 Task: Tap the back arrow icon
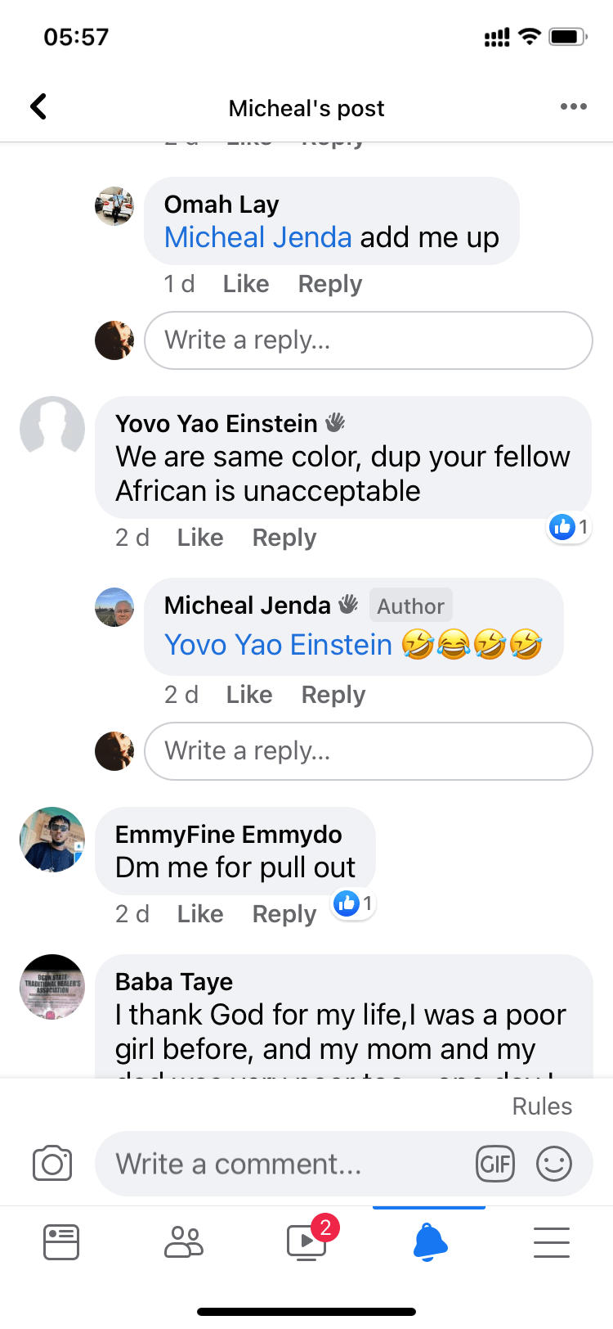point(38,106)
